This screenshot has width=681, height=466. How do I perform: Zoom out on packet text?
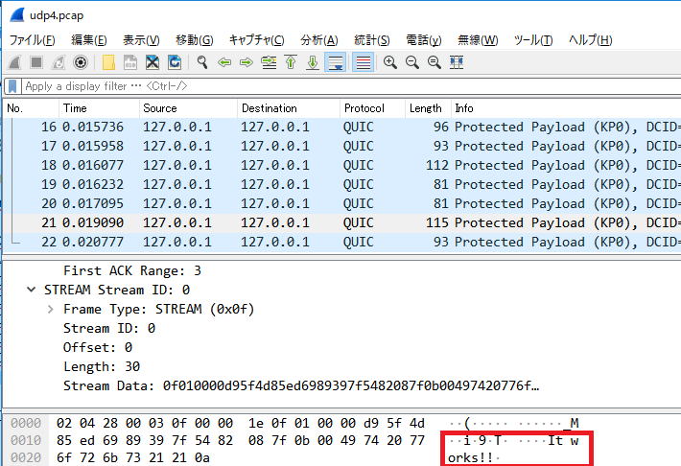click(x=412, y=62)
